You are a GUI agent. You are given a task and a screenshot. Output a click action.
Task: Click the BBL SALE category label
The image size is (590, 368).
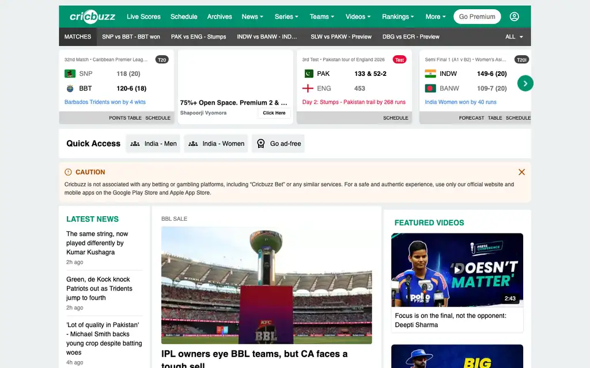[174, 219]
